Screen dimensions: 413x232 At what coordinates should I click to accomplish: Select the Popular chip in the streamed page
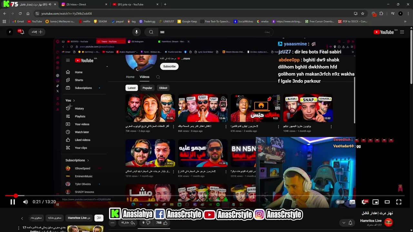point(147,88)
